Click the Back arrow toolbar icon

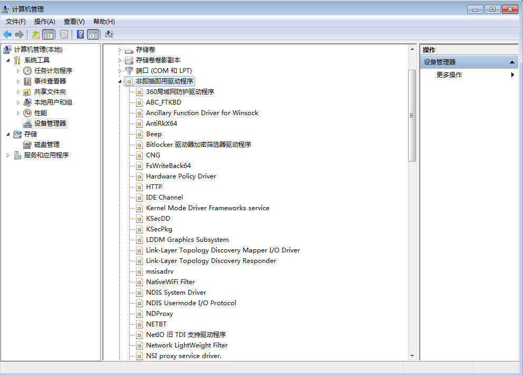[x=7, y=34]
